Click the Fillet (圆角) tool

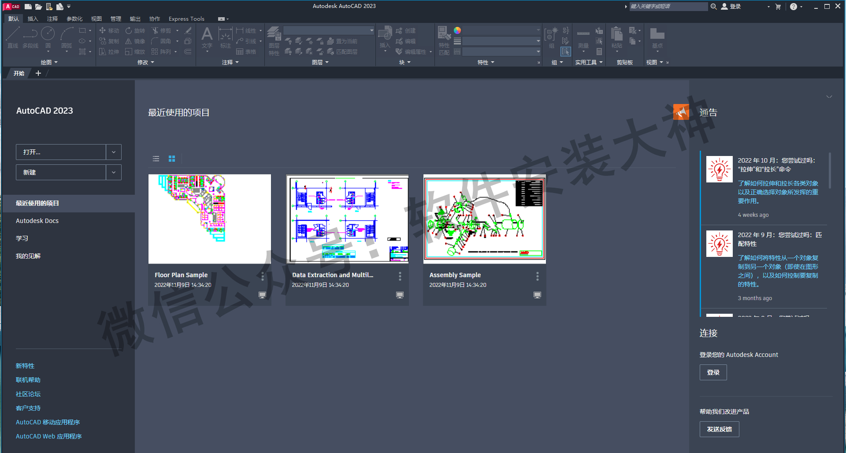161,41
